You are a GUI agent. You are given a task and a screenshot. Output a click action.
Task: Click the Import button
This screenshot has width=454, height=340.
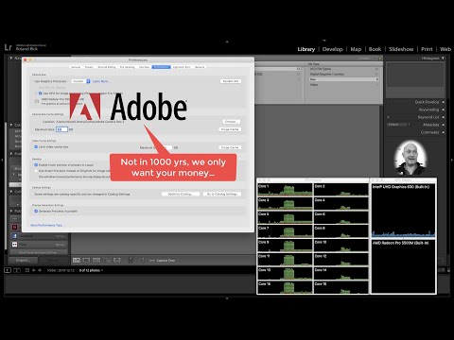(x=23, y=261)
